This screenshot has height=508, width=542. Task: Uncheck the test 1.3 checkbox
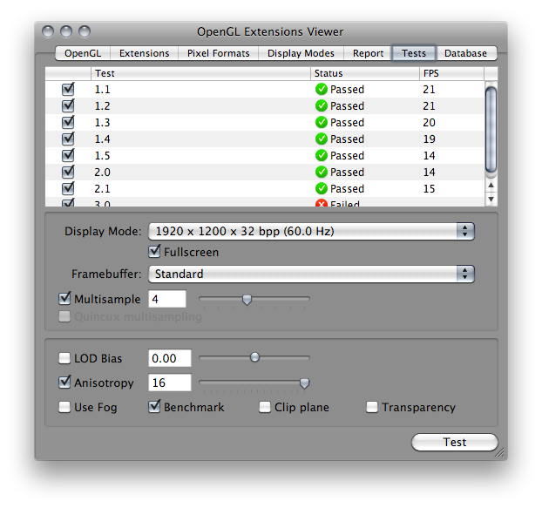(68, 122)
